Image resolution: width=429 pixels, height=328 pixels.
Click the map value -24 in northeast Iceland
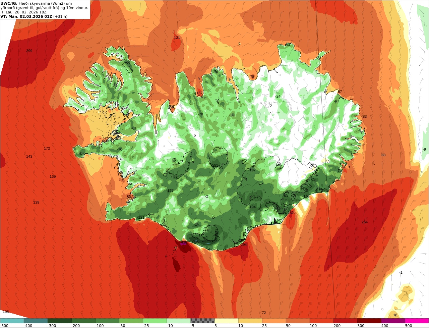[x=278, y=97]
